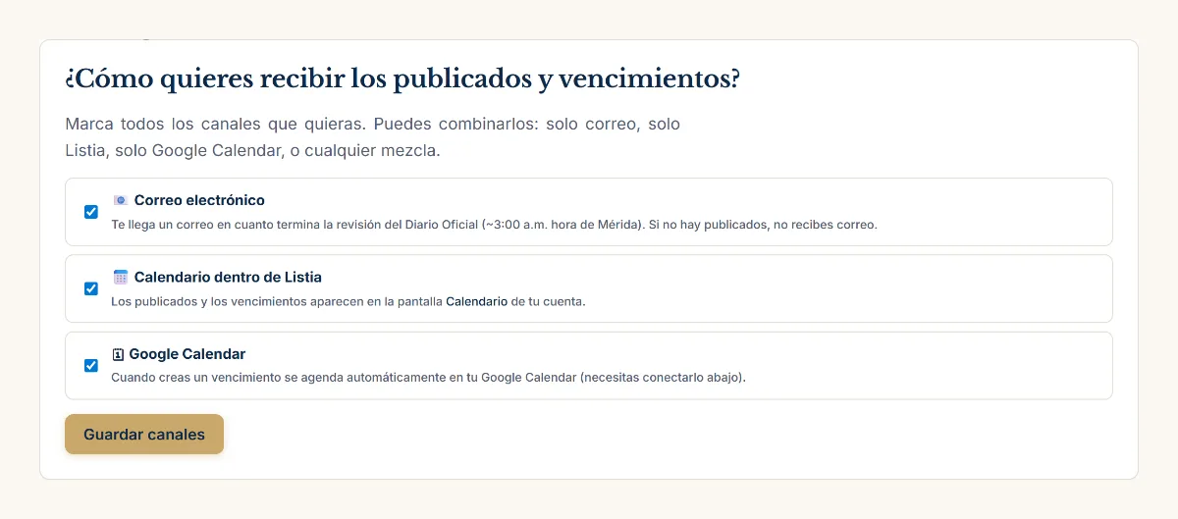Image resolution: width=1178 pixels, height=519 pixels.
Task: Click the bold 'Calendario' word in the description
Action: [477, 301]
